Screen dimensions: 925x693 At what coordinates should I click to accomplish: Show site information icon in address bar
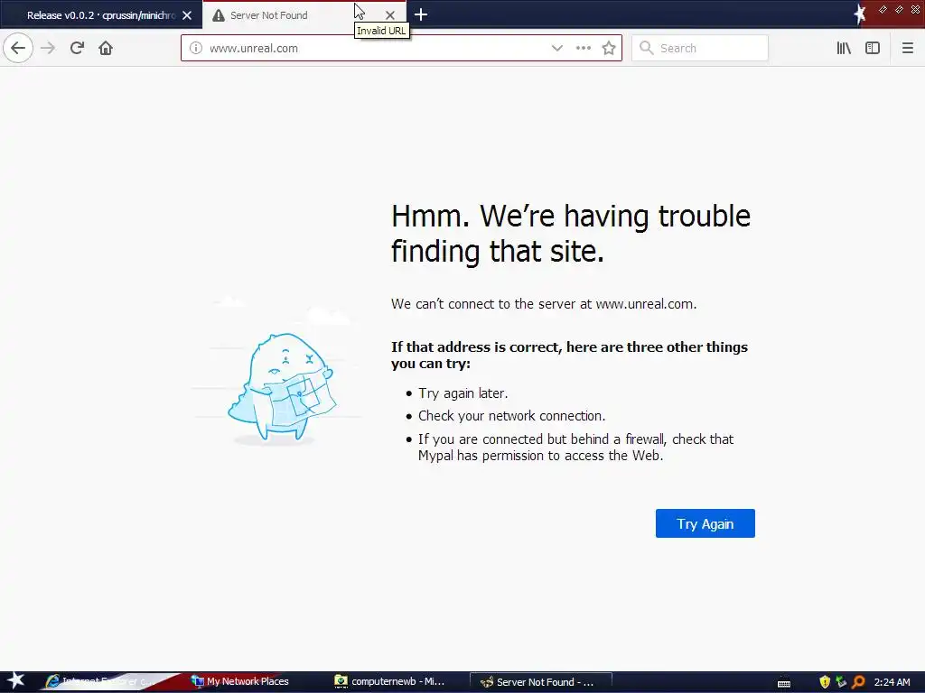click(196, 49)
